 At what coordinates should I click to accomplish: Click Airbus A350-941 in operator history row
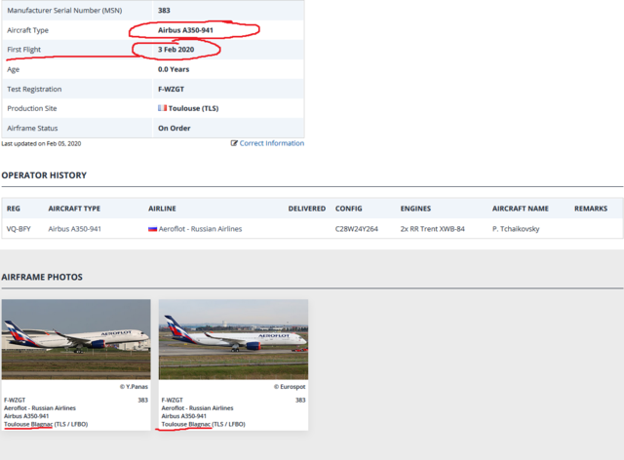[x=75, y=229]
